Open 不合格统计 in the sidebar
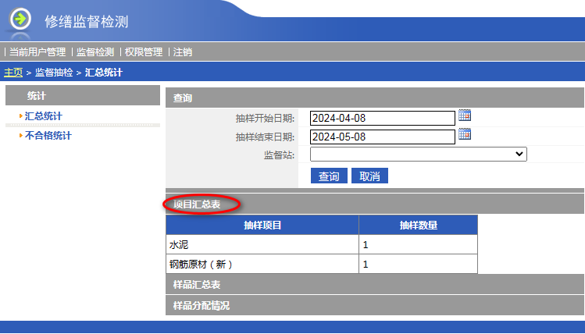The height and width of the screenshot is (334, 585). (48, 136)
